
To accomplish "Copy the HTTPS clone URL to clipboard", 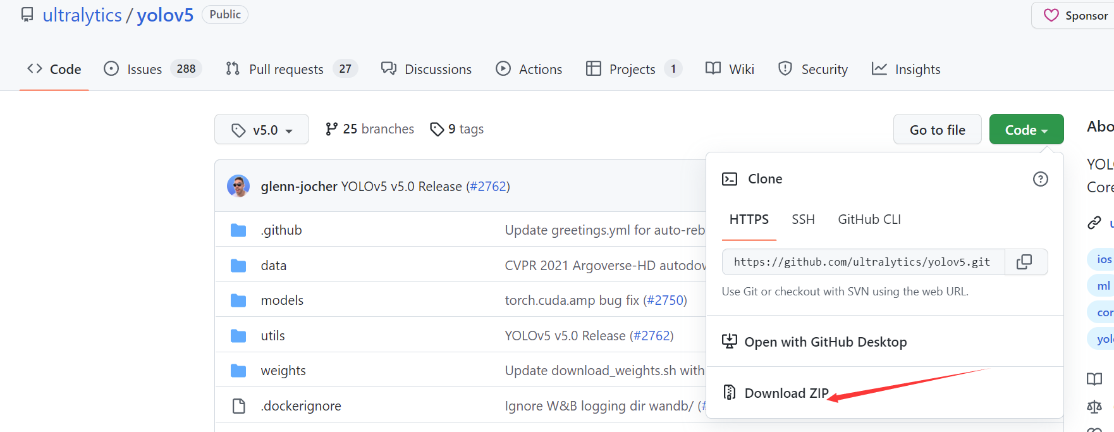I will 1024,262.
